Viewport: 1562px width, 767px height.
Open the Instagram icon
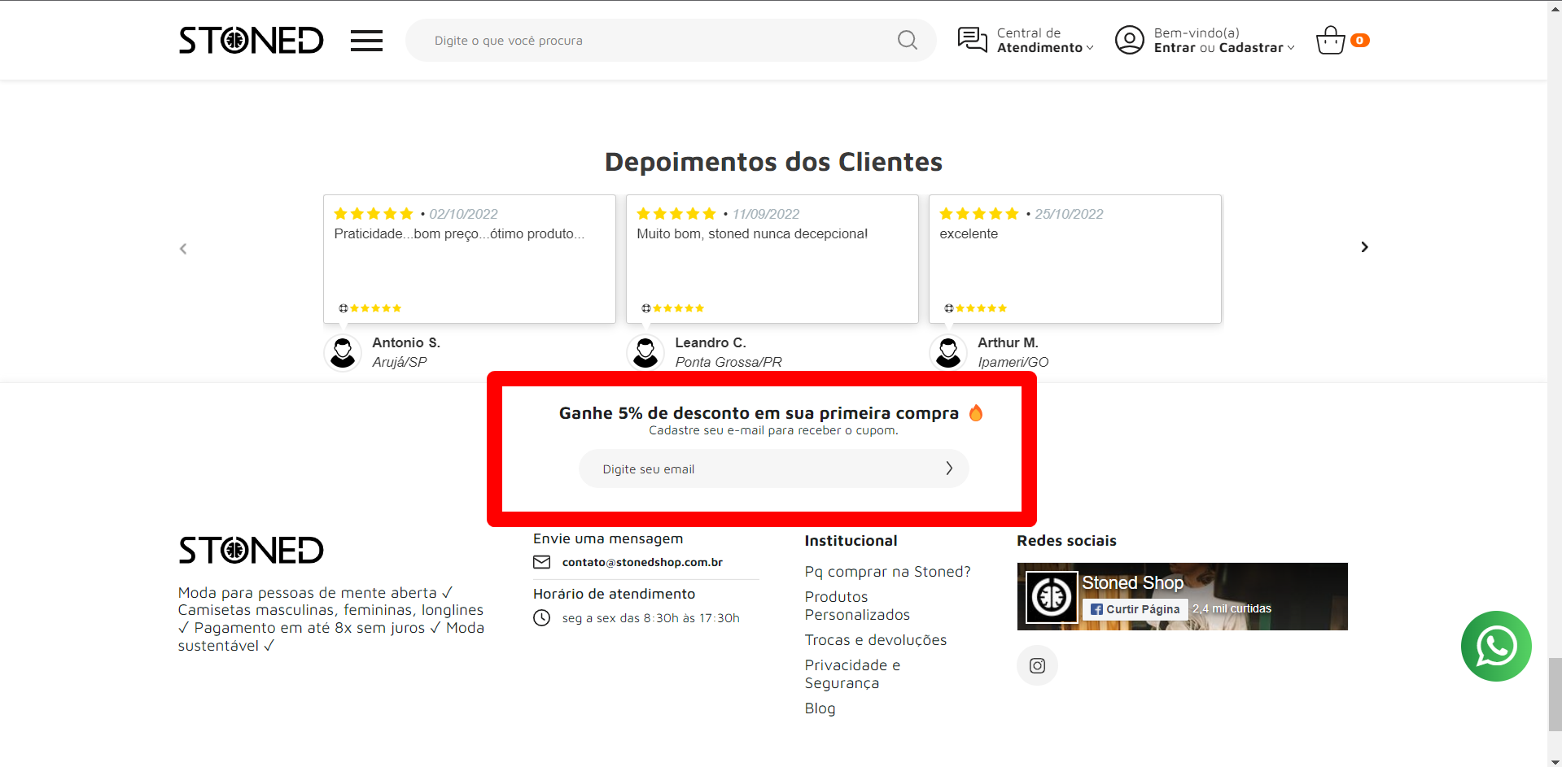coord(1037,665)
